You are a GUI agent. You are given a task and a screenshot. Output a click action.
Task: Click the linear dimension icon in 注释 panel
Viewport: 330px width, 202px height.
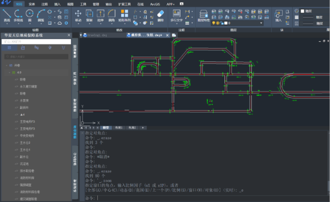pyautogui.click(x=187, y=12)
